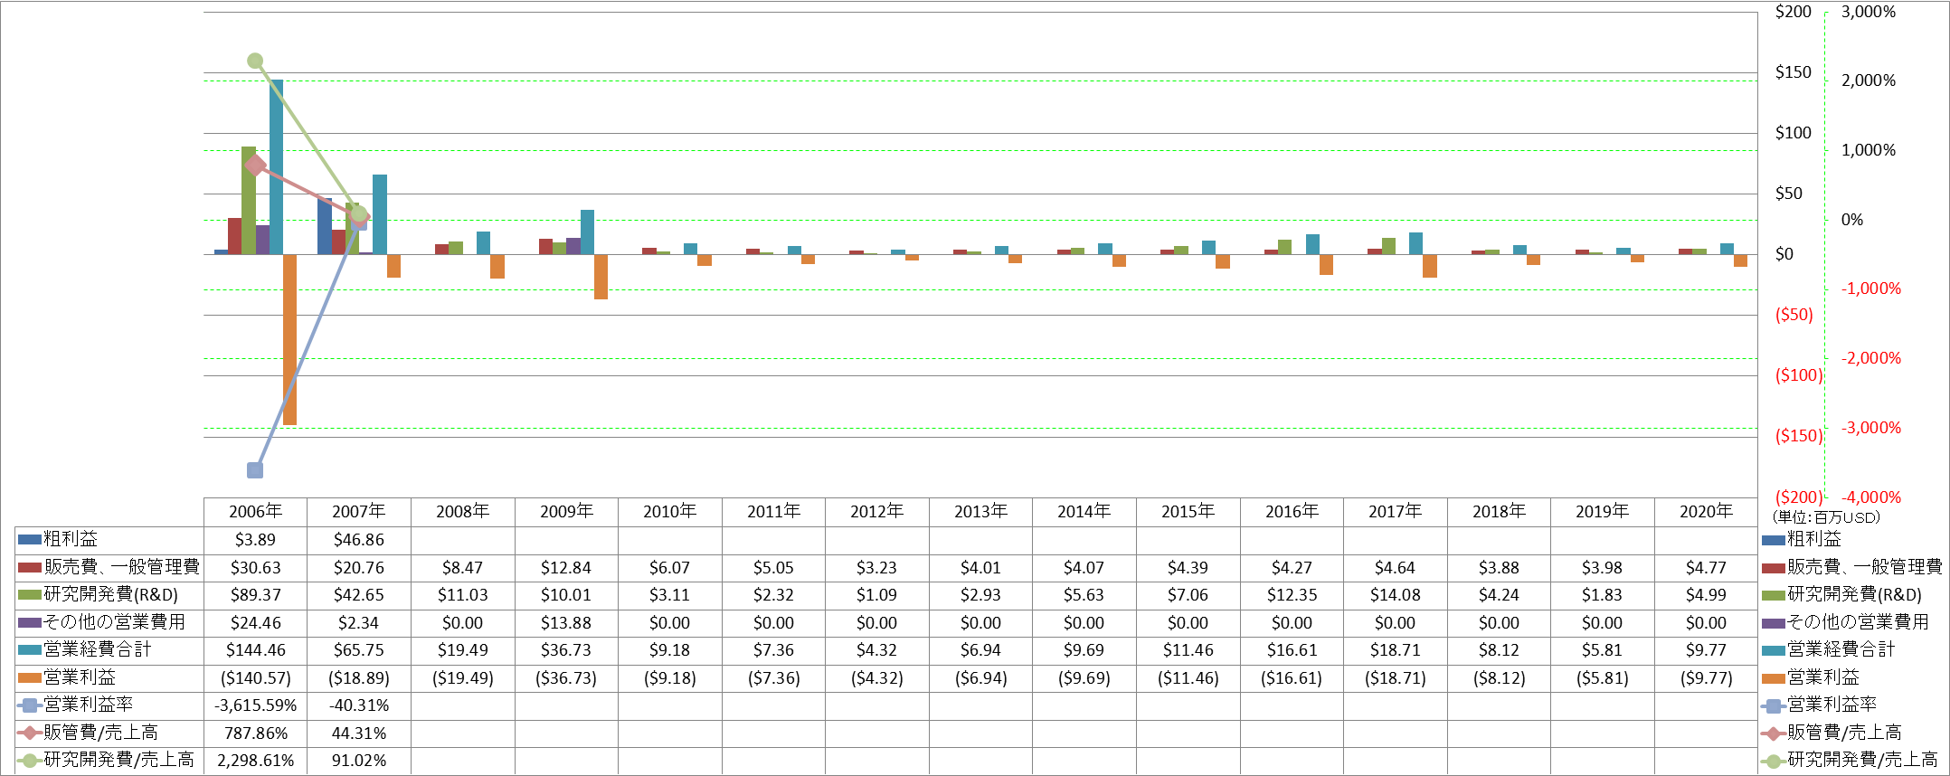This screenshot has height=776, width=1950.
Task: Click 販管費/売上高 entry in right legend
Action: pyautogui.click(x=1832, y=733)
